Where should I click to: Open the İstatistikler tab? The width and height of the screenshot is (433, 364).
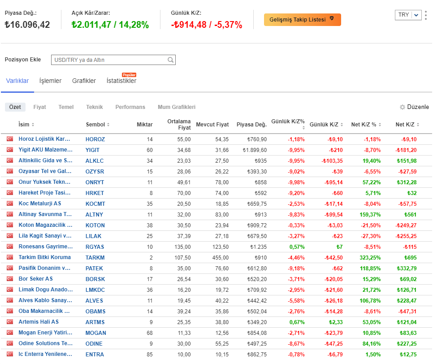click(121, 81)
